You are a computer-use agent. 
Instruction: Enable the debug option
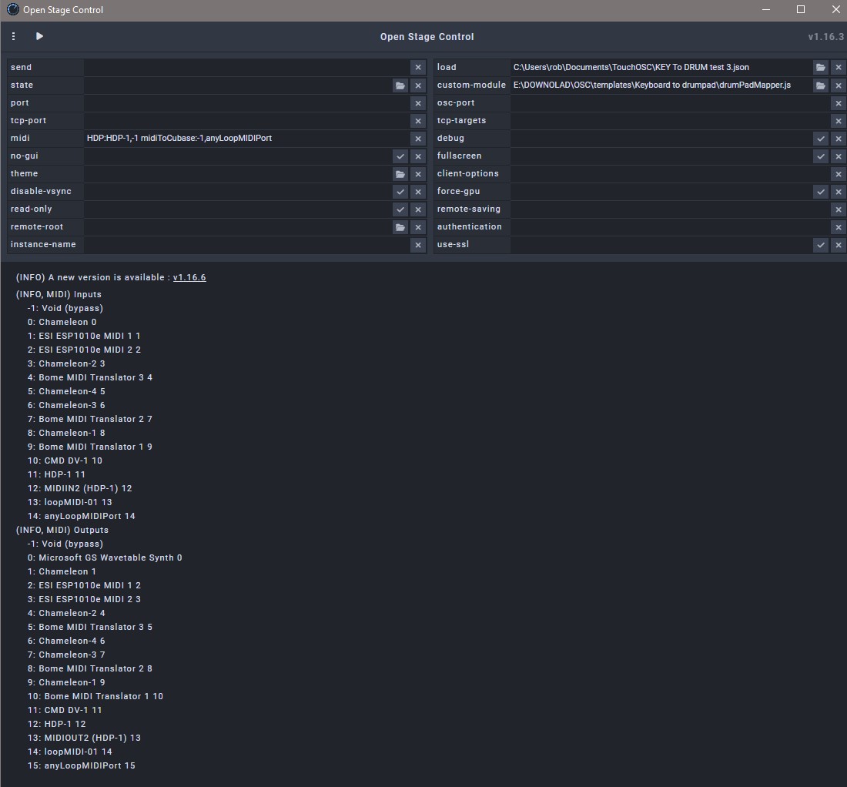click(x=820, y=139)
